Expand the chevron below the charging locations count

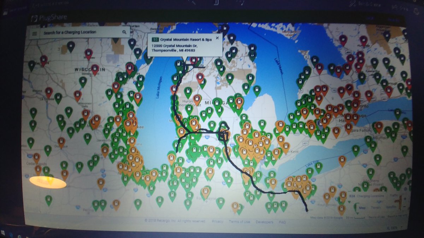(349, 201)
